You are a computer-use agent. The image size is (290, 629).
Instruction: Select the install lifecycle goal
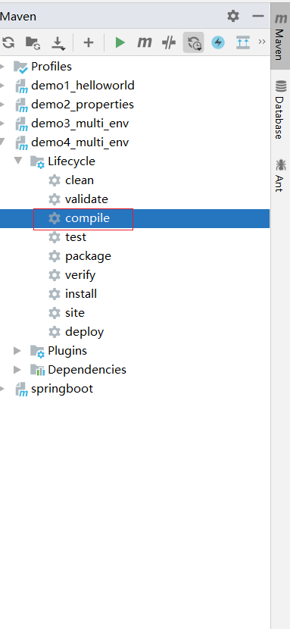point(81,293)
